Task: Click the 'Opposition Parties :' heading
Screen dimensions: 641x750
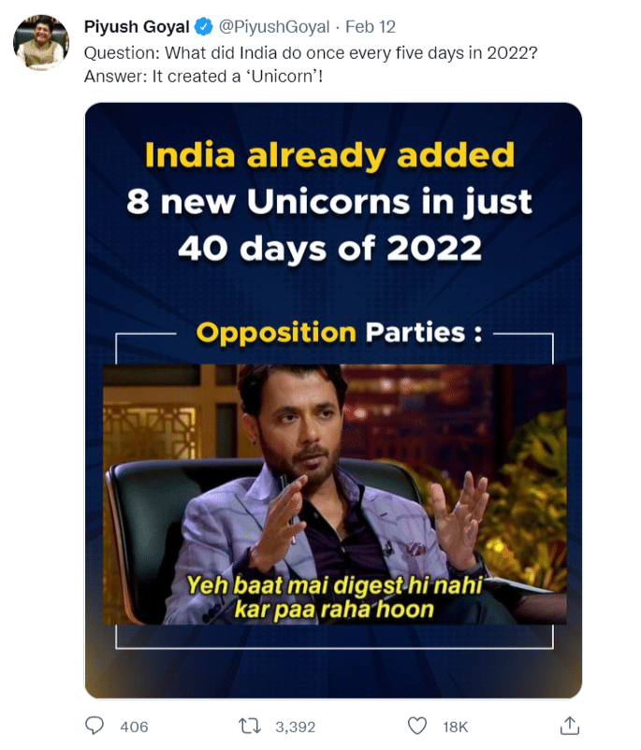Action: point(339,332)
